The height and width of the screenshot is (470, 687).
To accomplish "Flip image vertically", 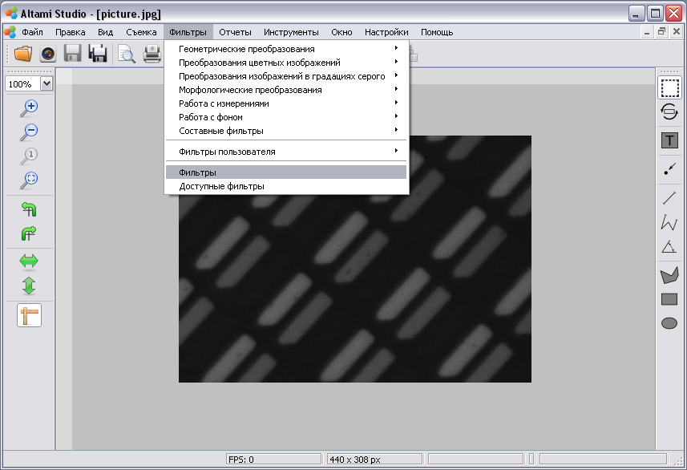I will point(29,286).
